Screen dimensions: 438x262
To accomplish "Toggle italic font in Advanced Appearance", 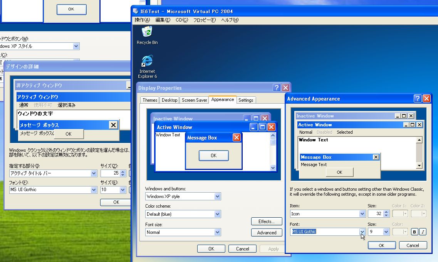I will [423, 232].
